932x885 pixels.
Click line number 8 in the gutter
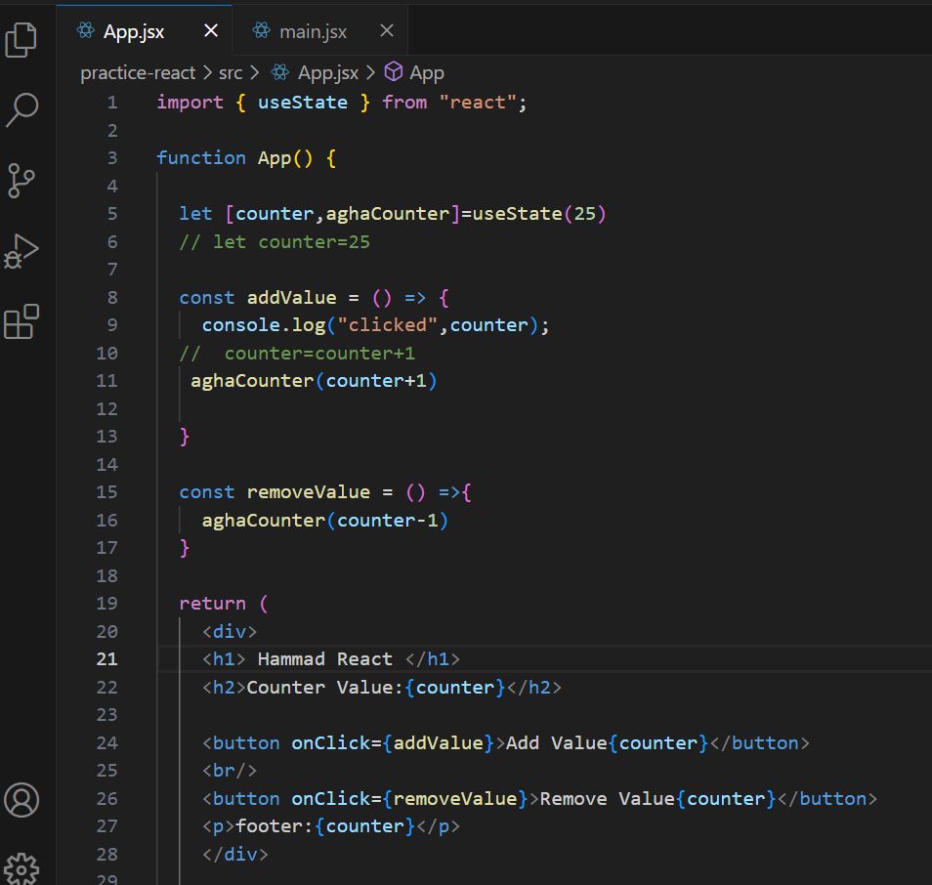(112, 297)
